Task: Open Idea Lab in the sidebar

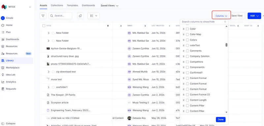Action: point(11,75)
